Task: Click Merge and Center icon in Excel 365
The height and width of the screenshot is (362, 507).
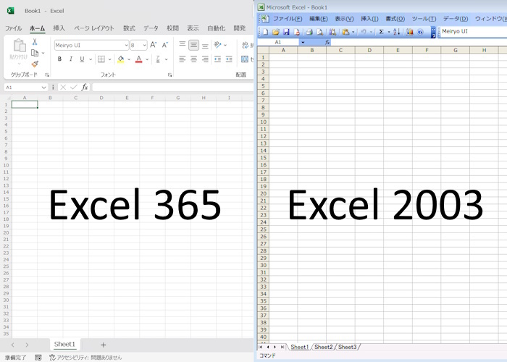Action: [x=245, y=59]
